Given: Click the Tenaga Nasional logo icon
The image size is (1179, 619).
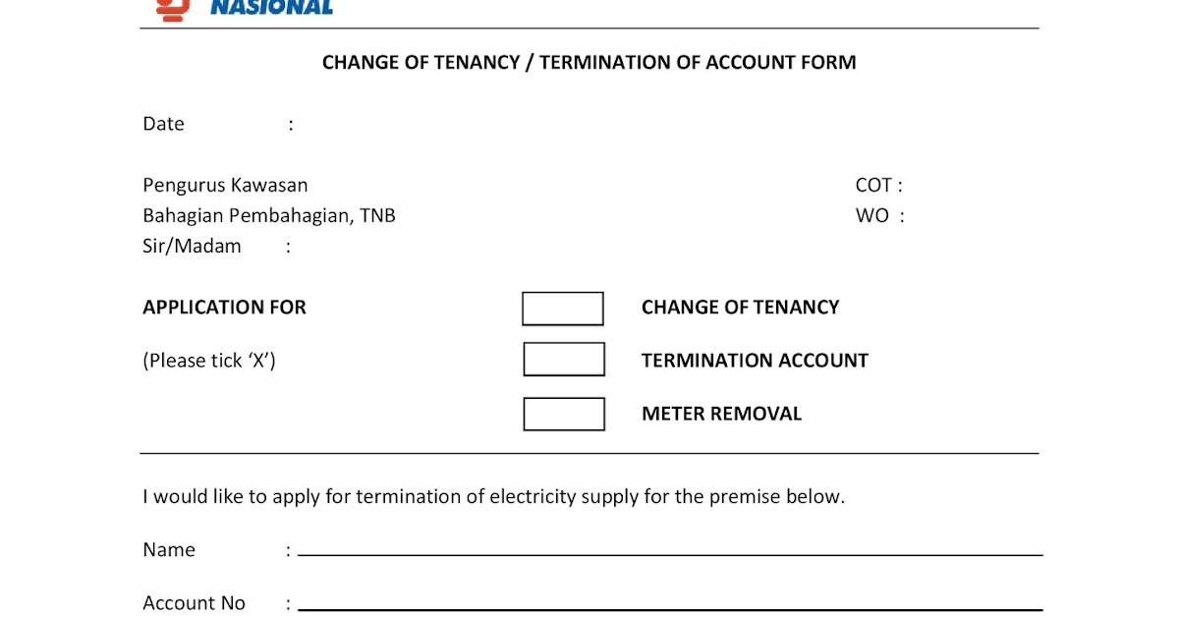Looking at the screenshot, I should point(172,9).
